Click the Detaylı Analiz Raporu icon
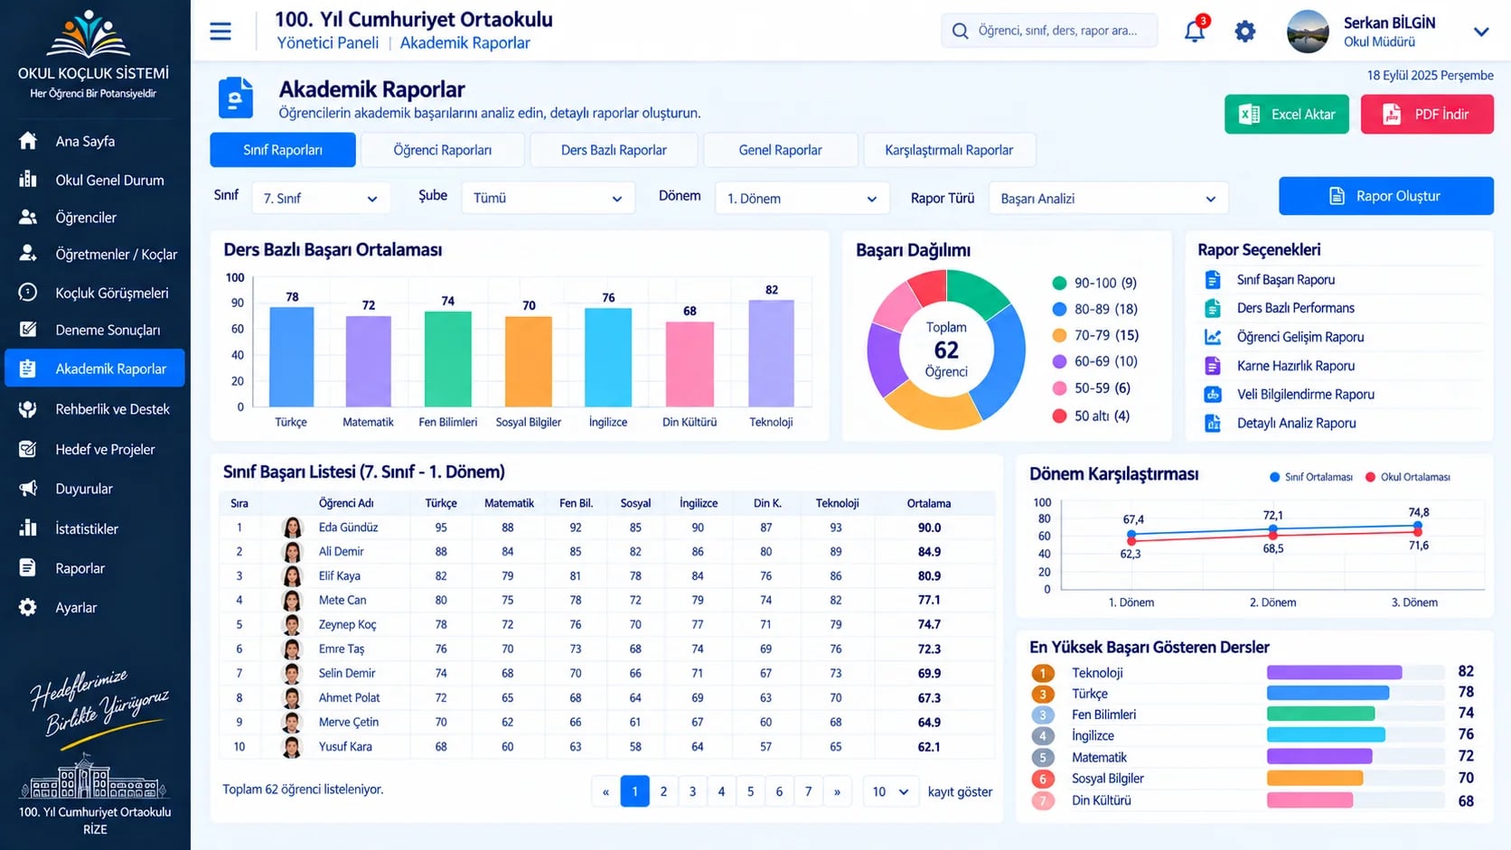Screen dimensions: 1511x850 pyautogui.click(x=1213, y=423)
